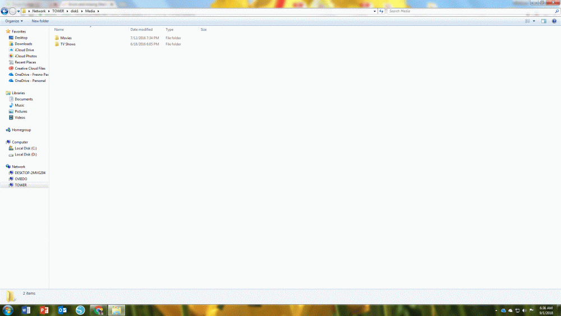Launch Outlook from the taskbar
Viewport: 561px width, 316px height.
pos(62,310)
